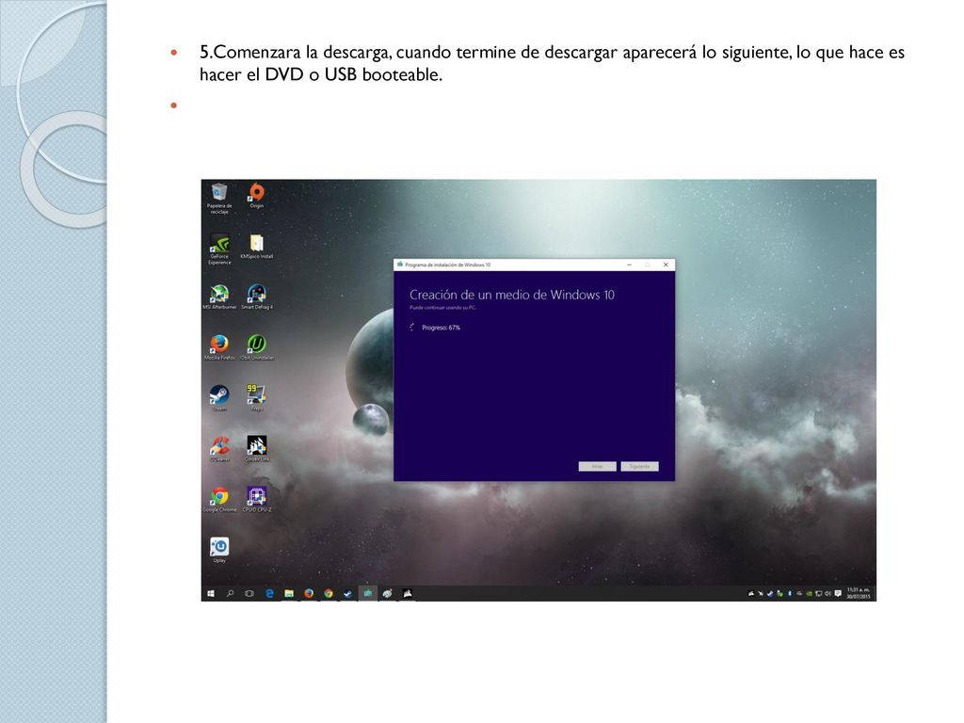This screenshot has height=723, width=964.
Task: Select the Google Chrome desktop shortcut
Action: [218, 499]
